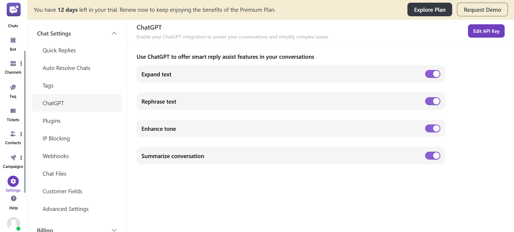The height and width of the screenshot is (232, 514).
Task: Open Advanced Settings menu item
Action: click(65, 209)
